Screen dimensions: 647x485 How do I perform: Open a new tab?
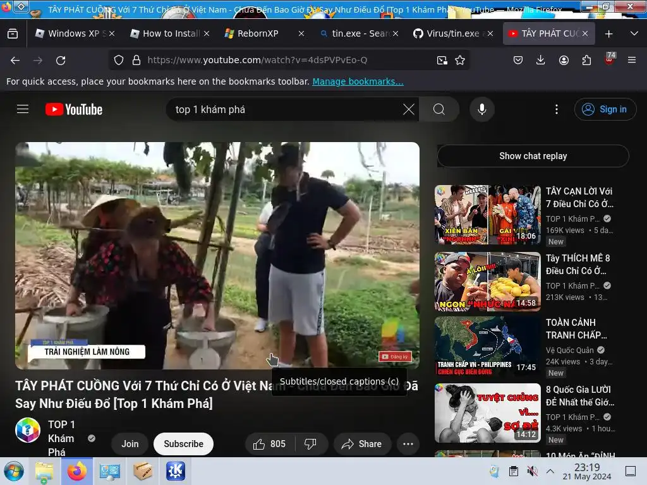(608, 33)
